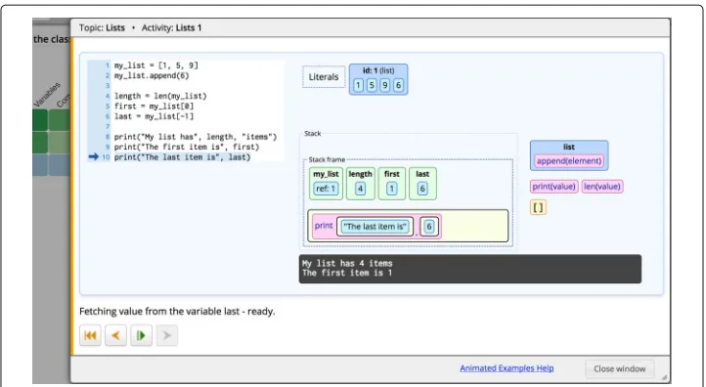Click console output 'The first item is 1'
The width and height of the screenshot is (706, 387).
[347, 273]
